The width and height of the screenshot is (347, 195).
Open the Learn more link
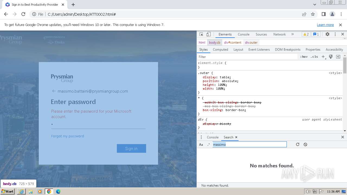point(325,25)
